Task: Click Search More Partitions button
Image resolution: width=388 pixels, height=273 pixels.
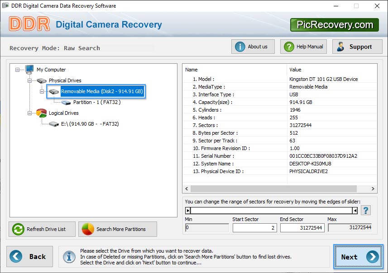Action: pyautogui.click(x=118, y=229)
